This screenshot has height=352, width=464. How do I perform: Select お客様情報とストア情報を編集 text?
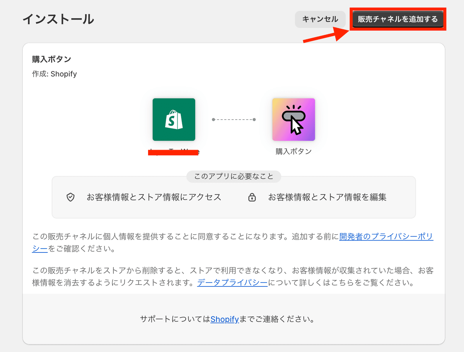328,197
